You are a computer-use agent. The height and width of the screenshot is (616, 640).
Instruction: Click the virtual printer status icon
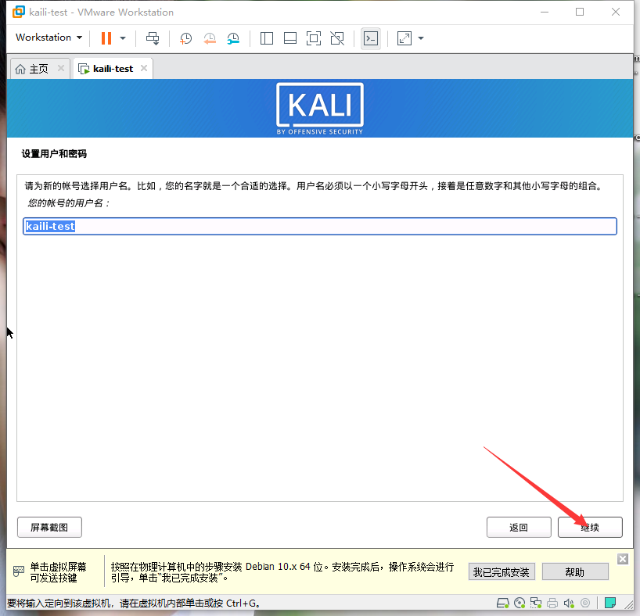553,603
